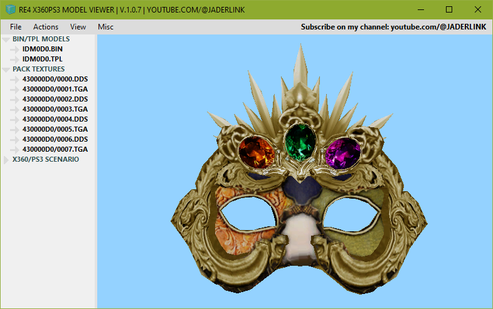Click the arrow icon beside 430000D0/0004.DDS
The image size is (493, 309).
(15, 120)
